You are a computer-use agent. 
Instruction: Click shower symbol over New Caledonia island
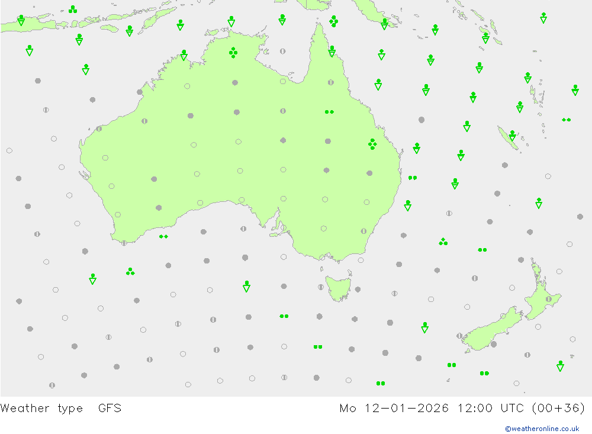pos(512,136)
